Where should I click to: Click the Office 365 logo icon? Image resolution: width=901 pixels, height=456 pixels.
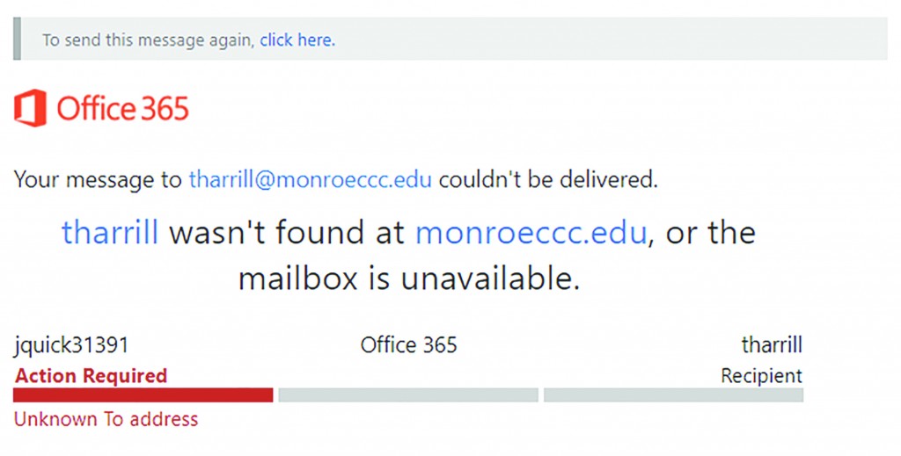pos(31,108)
